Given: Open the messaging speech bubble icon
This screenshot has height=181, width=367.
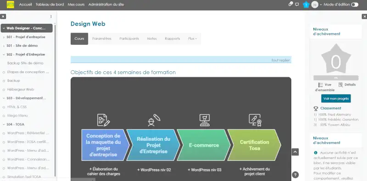Looking at the screenshot, I should pos(297,5).
